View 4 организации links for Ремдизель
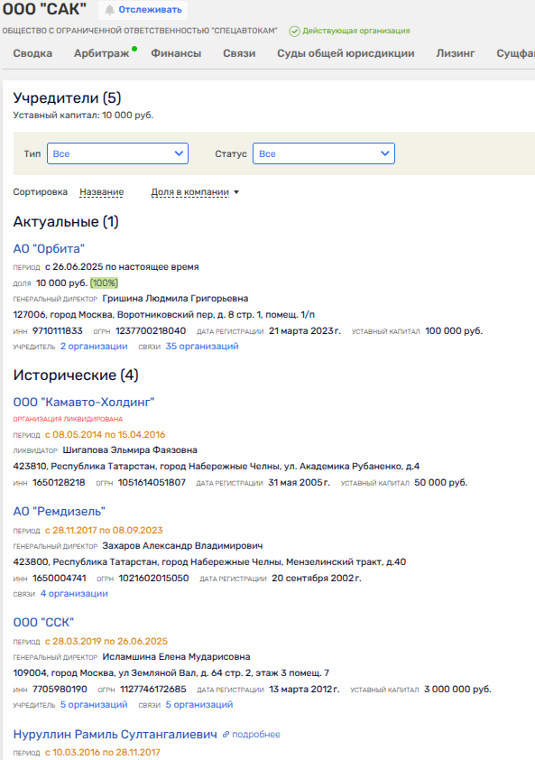The height and width of the screenshot is (760, 535). click(74, 594)
